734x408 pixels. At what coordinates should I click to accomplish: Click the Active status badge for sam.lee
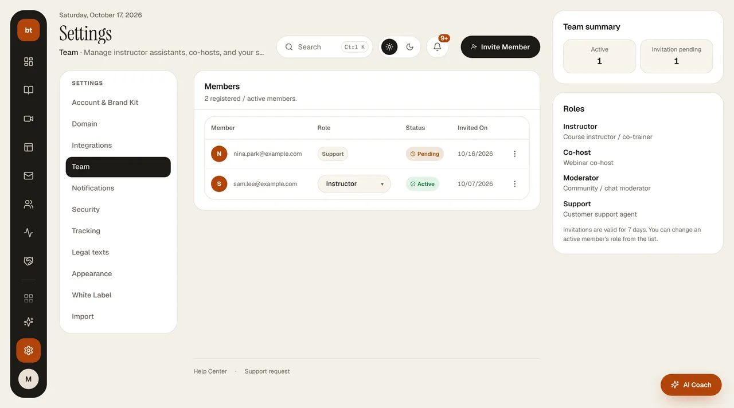423,184
